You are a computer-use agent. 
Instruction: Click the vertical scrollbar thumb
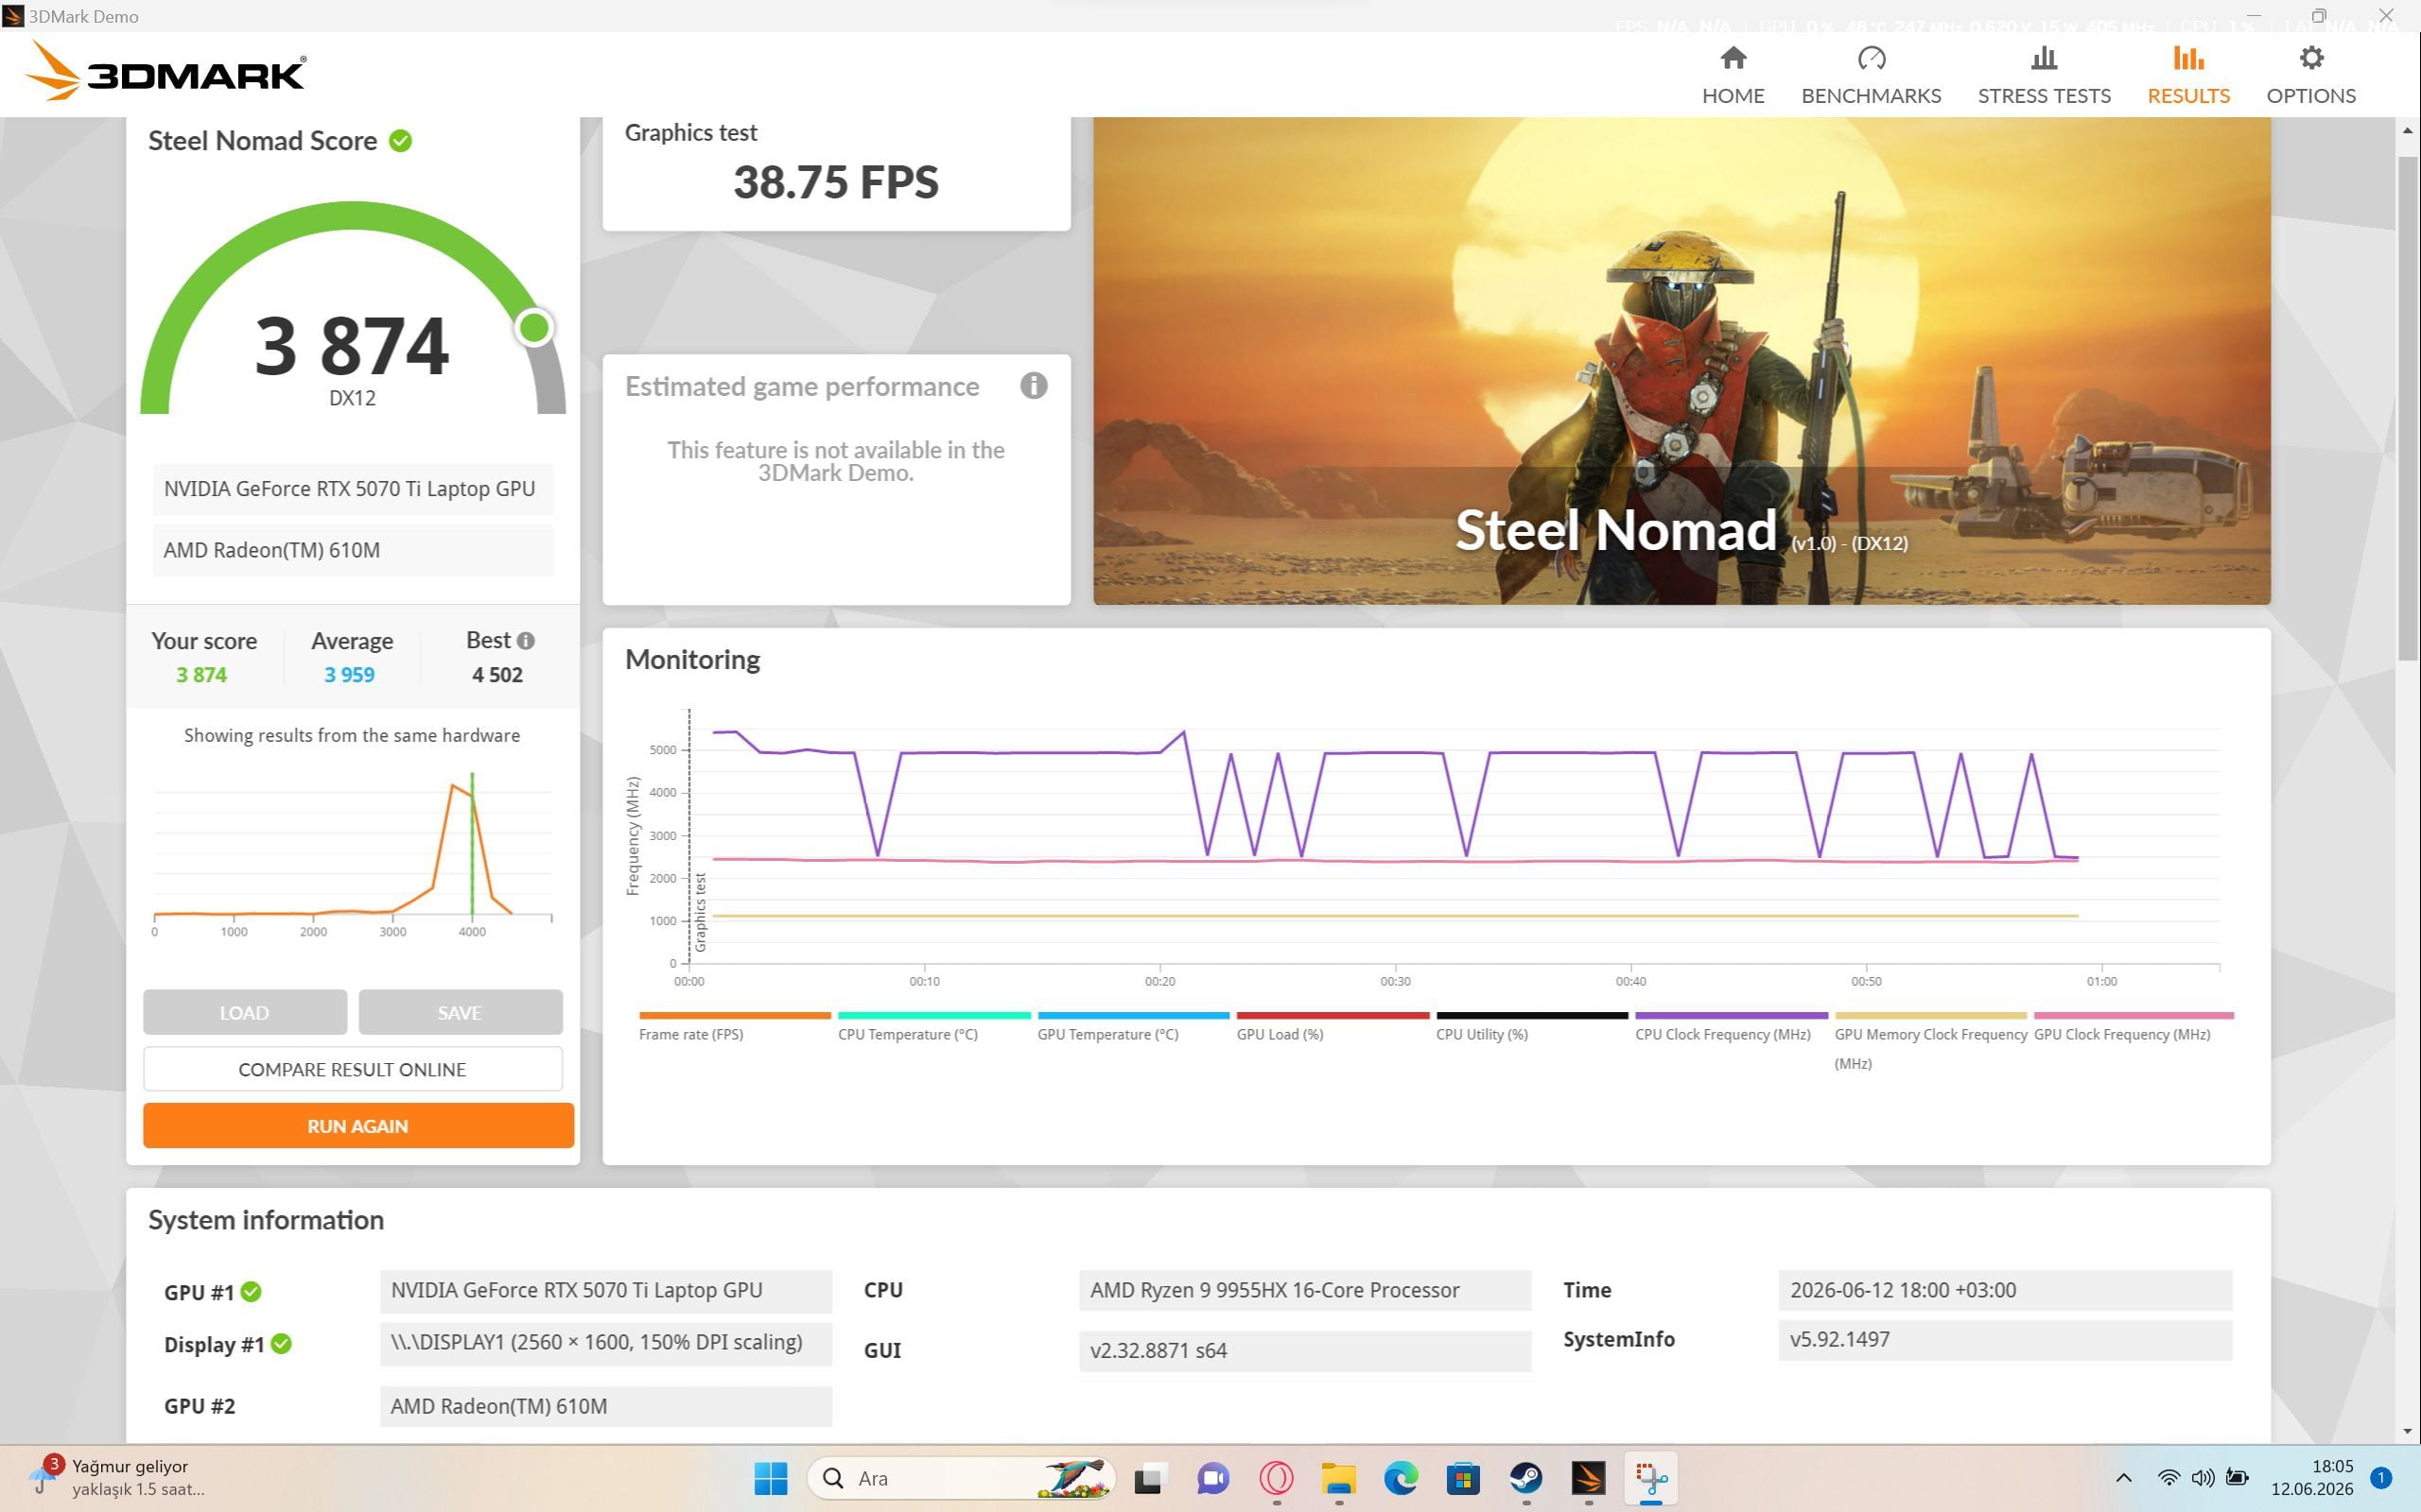point(2407,408)
